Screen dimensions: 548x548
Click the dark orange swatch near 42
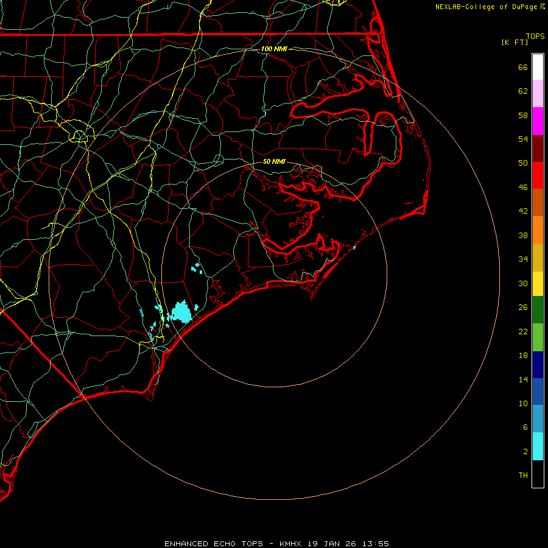point(538,202)
